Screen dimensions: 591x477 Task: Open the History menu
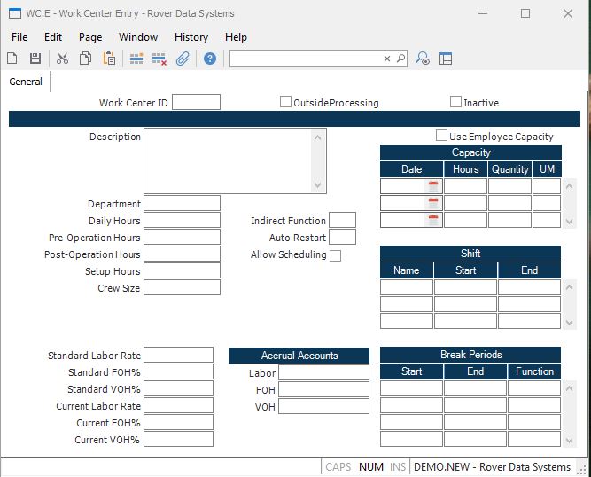coord(191,37)
